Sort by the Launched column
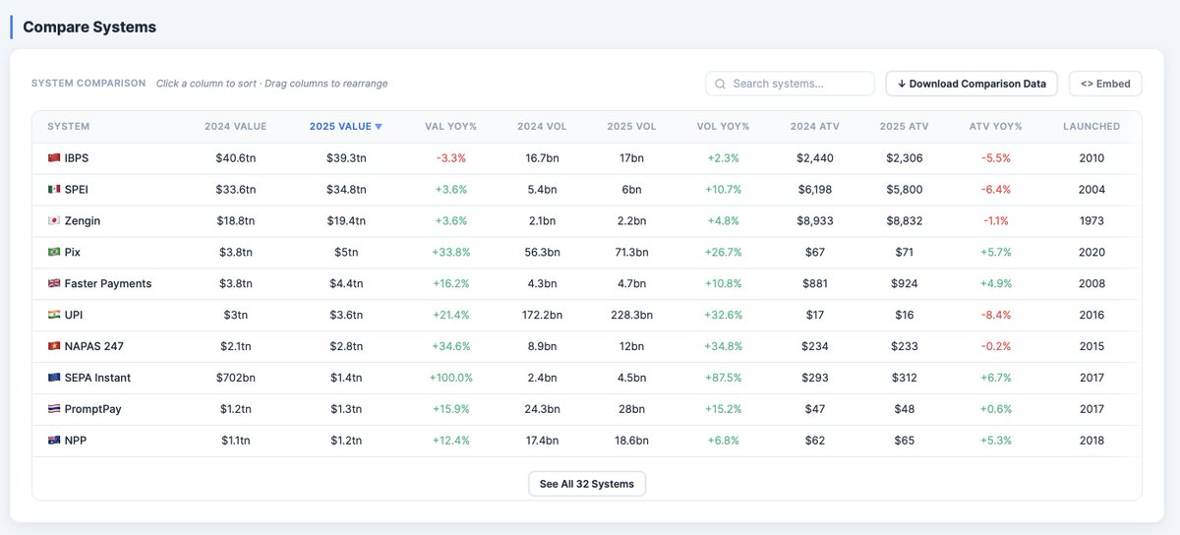 (1091, 127)
